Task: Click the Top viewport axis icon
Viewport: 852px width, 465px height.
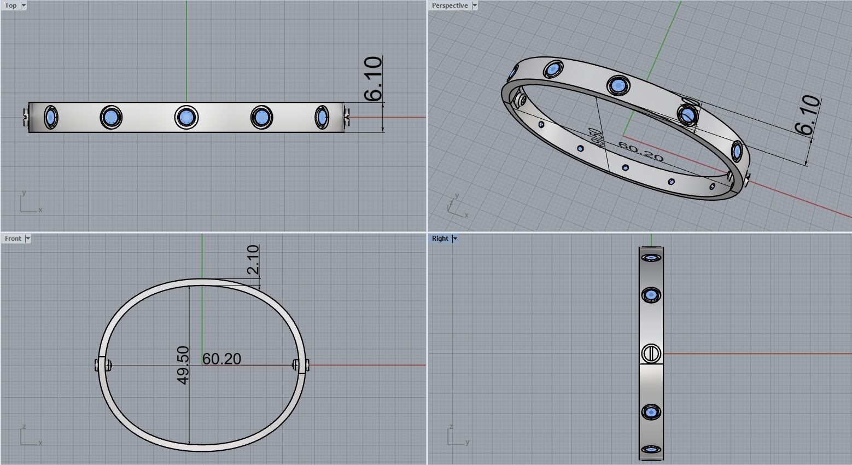Action: point(31,202)
